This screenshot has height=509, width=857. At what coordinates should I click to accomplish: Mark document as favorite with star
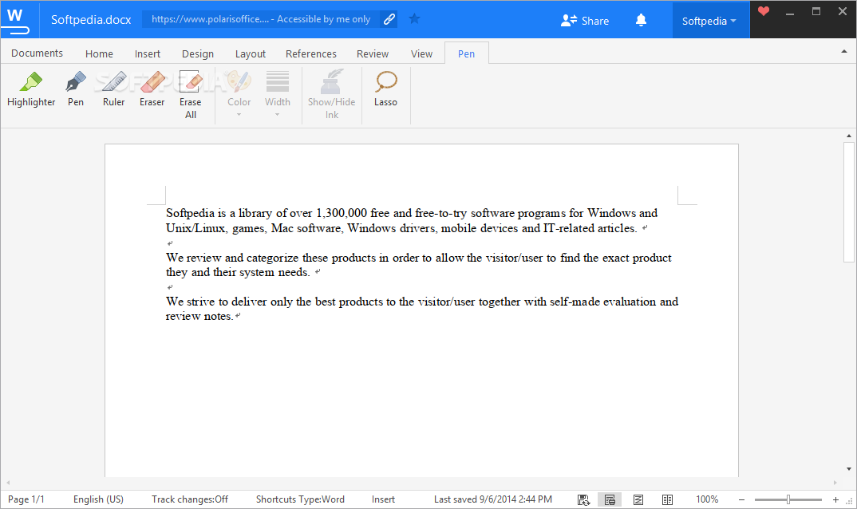coord(414,19)
